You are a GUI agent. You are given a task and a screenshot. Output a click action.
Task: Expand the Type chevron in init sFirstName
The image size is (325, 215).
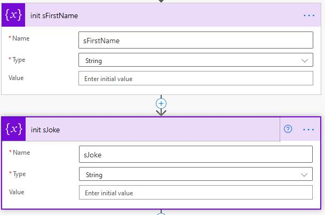coord(305,60)
